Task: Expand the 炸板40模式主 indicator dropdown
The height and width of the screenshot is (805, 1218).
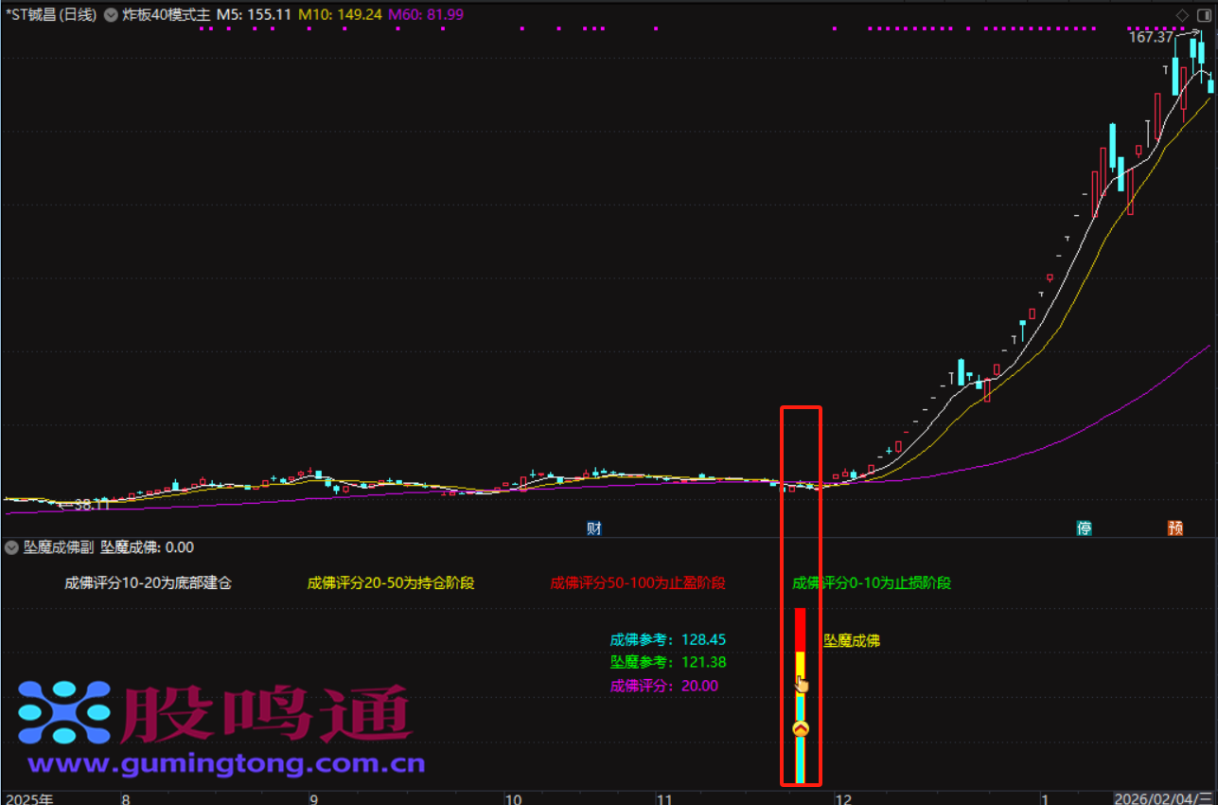Action: coord(112,15)
